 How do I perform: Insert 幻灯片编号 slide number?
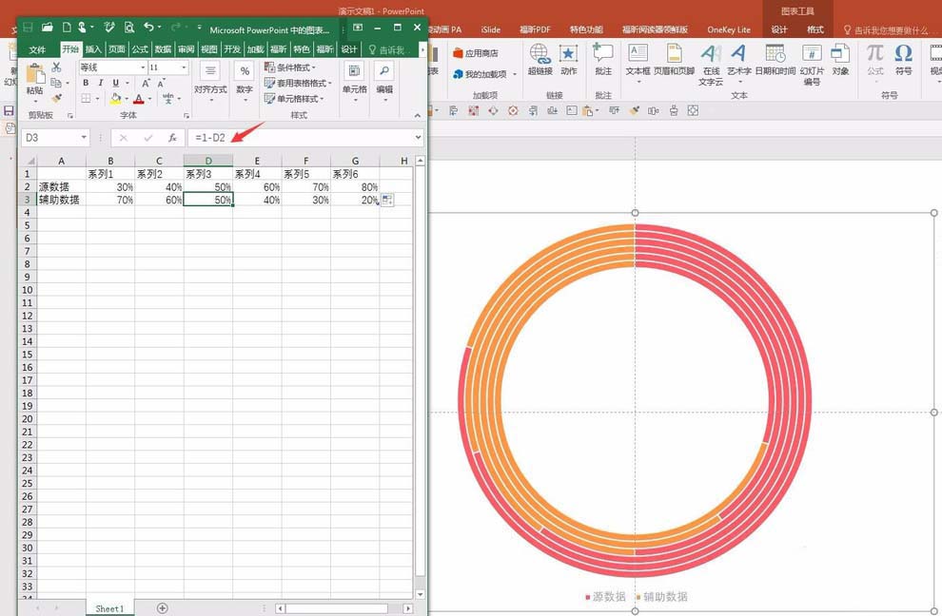(x=812, y=65)
